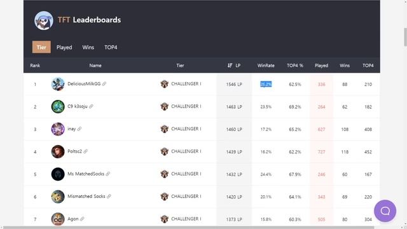Click the TFT Leaderboards penguin logo
This screenshot has height=229, width=407.
44,20
